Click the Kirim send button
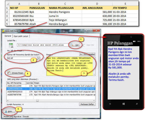 pyautogui.click(x=9, y=111)
